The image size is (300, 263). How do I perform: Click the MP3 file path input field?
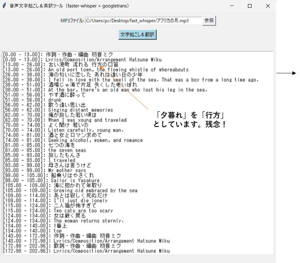[143, 21]
